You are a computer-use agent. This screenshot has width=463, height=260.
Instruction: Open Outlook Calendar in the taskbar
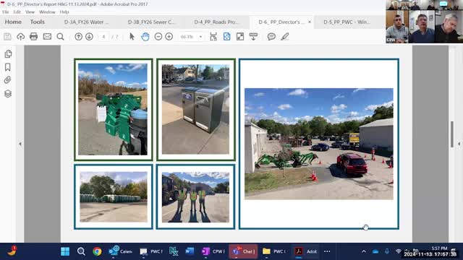click(x=120, y=251)
